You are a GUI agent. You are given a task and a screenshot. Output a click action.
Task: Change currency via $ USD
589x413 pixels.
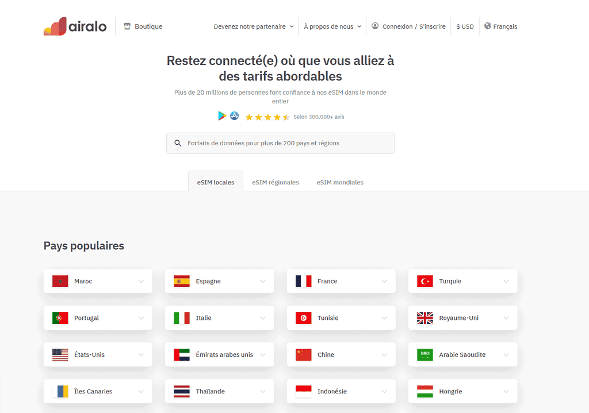(465, 26)
